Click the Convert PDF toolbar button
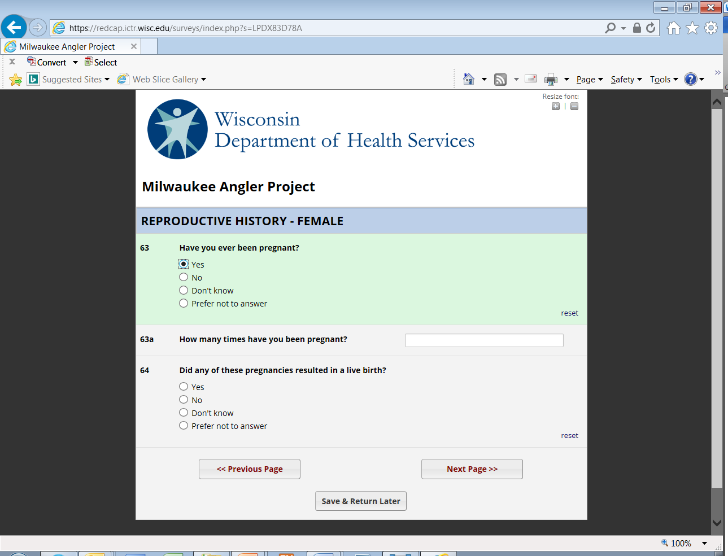The width and height of the screenshot is (728, 556). click(x=47, y=62)
